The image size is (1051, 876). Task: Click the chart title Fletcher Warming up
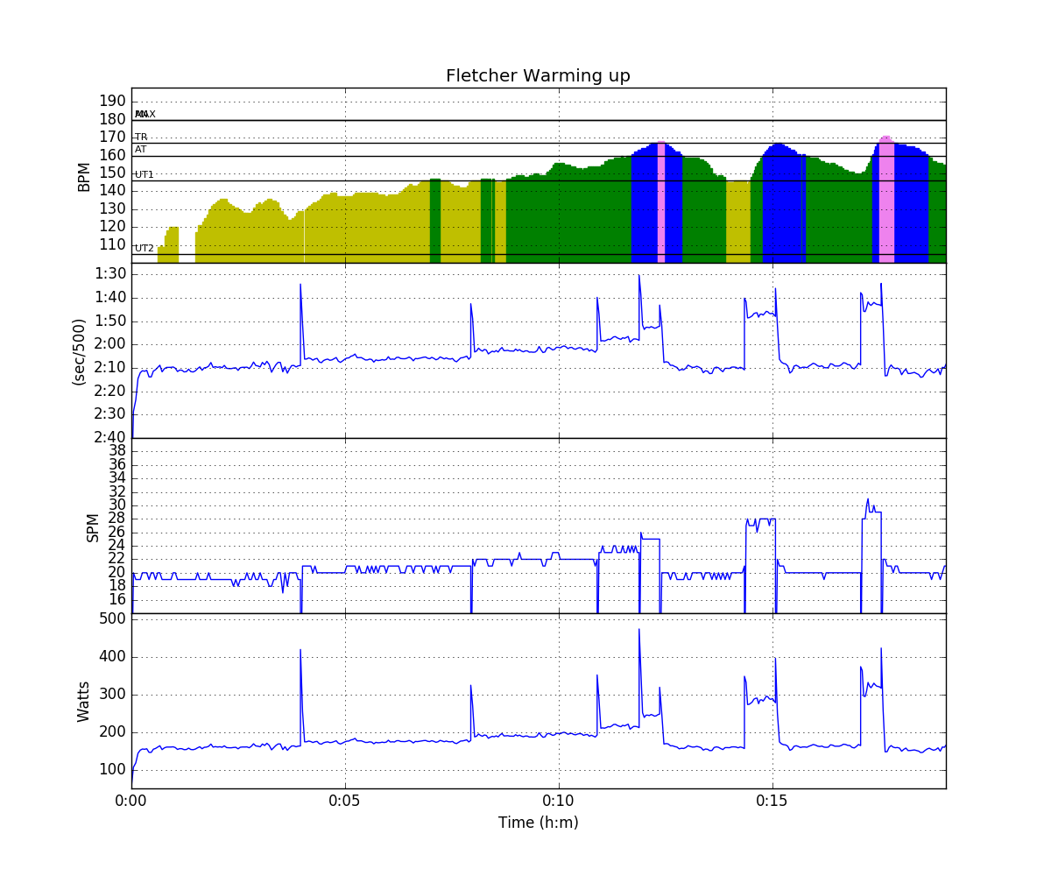(538, 76)
